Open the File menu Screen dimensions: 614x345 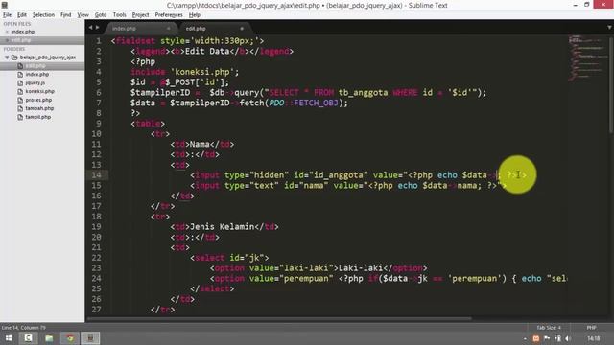[x=7, y=15]
